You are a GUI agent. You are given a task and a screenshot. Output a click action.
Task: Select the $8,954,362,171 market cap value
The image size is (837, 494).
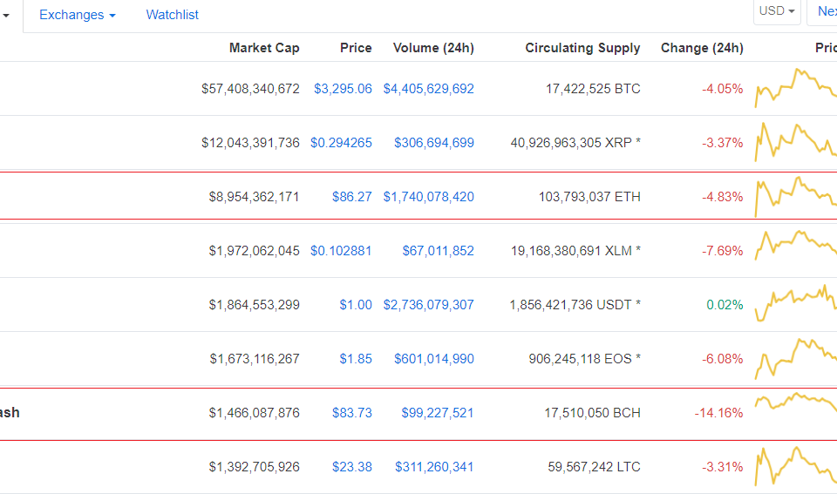pos(254,197)
